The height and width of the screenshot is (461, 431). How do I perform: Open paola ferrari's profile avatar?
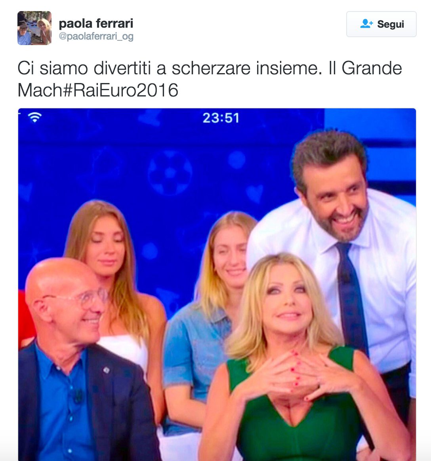tap(34, 28)
